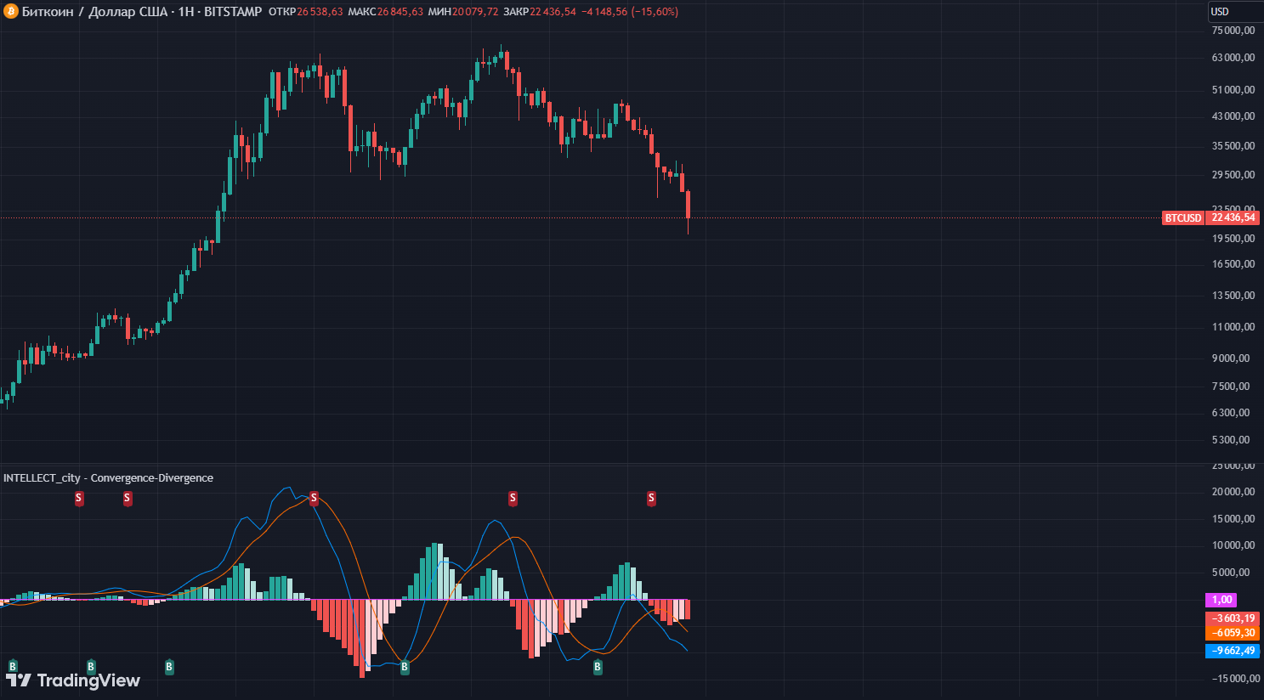
Task: Click the B marker below the deepest histogram trough
Action: click(405, 667)
